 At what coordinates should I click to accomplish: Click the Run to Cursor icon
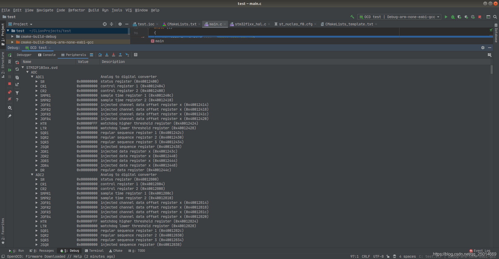pos(127,55)
